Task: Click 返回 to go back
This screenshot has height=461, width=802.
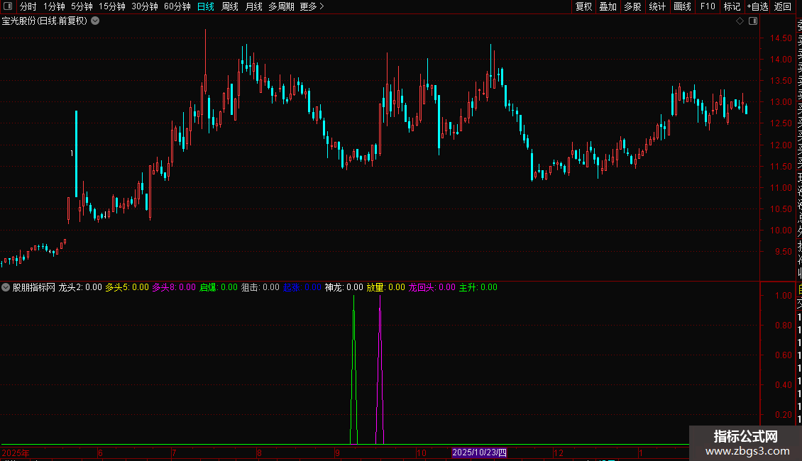Action: coord(783,6)
